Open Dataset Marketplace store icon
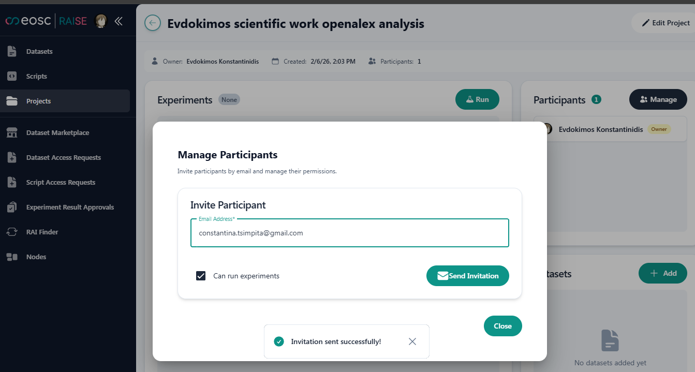This screenshot has height=372, width=695. [12, 133]
